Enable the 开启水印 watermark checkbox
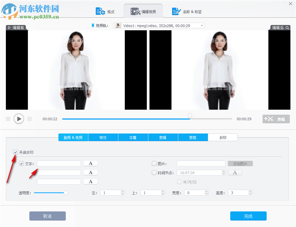 point(16,152)
